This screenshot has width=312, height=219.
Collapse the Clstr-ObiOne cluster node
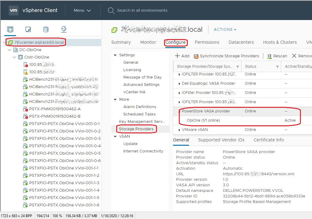14,57
